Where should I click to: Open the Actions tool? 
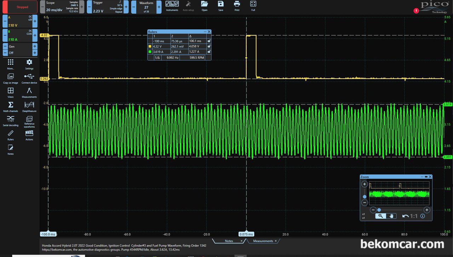pos(29,135)
